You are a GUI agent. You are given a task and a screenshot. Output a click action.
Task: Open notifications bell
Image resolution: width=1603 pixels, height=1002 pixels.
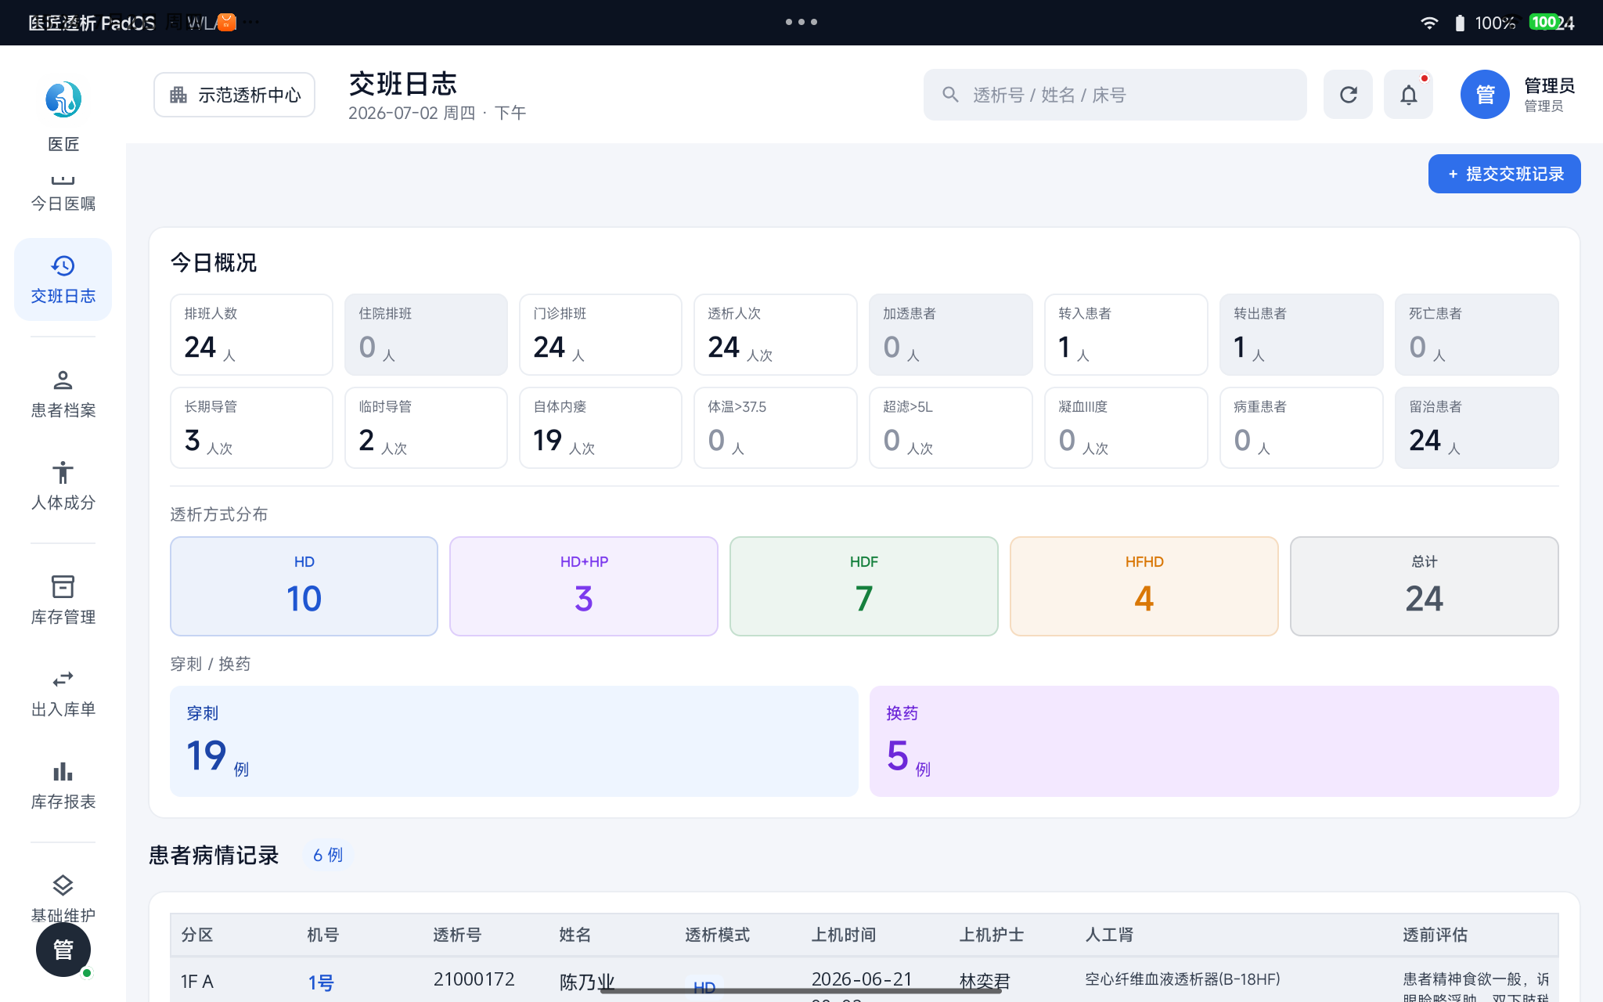click(x=1408, y=95)
